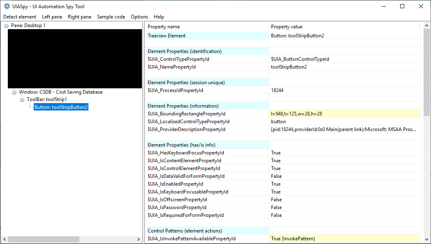Viewport: 431px width, 244px height.
Task: Open the Help menu
Action: click(159, 17)
